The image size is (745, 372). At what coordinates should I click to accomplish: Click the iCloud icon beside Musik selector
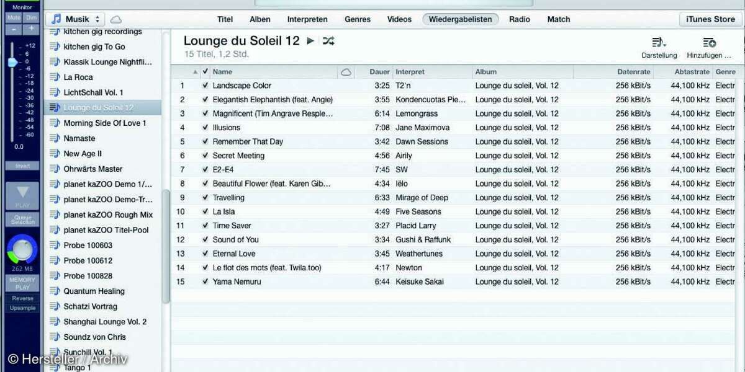click(116, 19)
